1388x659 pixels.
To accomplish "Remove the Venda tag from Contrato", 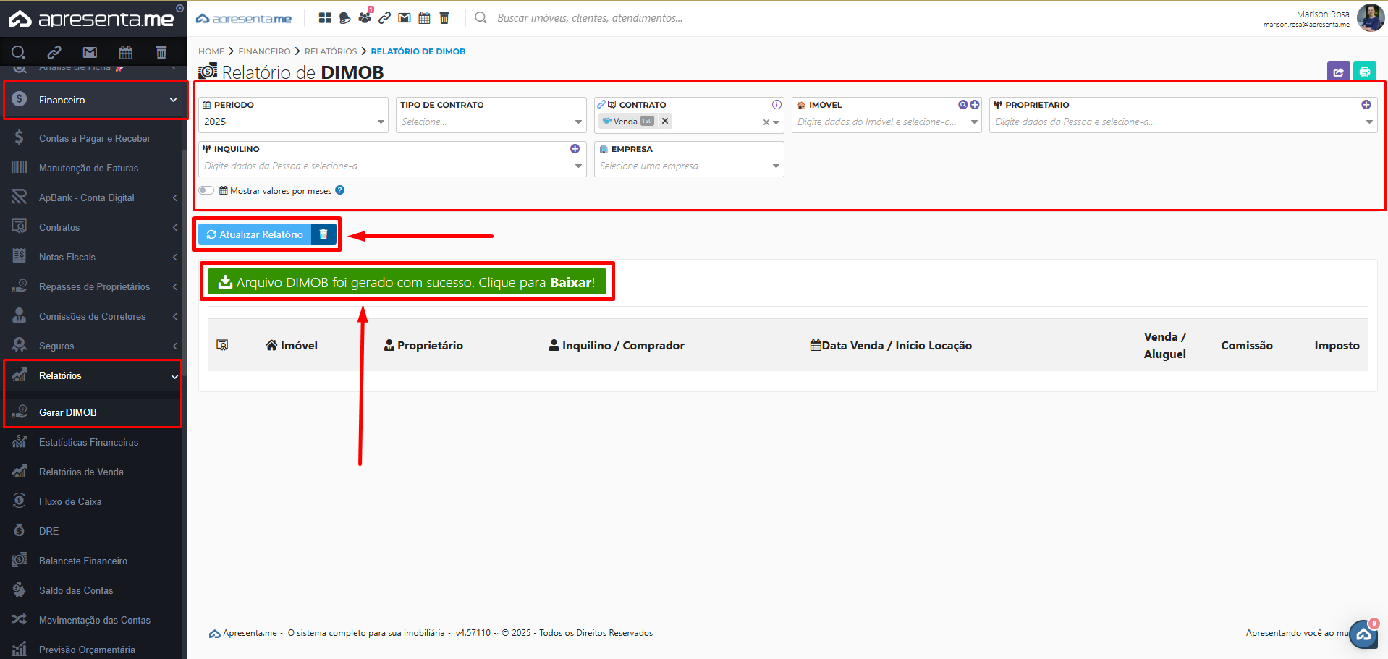I will [665, 121].
